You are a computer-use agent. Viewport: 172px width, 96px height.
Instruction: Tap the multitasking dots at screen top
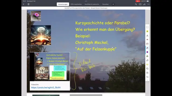pos(86,1)
